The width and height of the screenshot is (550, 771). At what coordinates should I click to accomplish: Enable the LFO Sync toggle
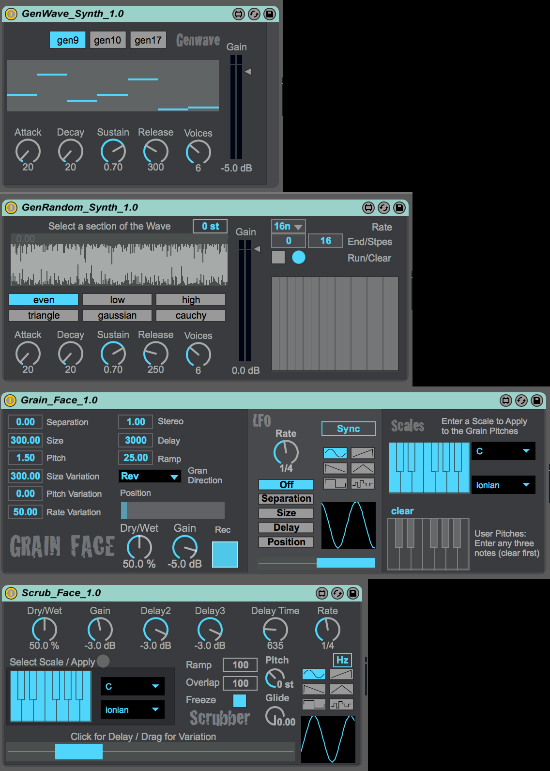(x=348, y=429)
